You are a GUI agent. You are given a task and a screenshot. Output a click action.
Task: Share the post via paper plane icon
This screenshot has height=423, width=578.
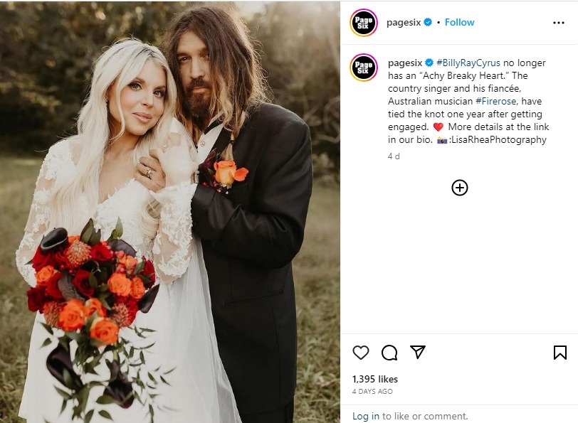[x=418, y=352]
